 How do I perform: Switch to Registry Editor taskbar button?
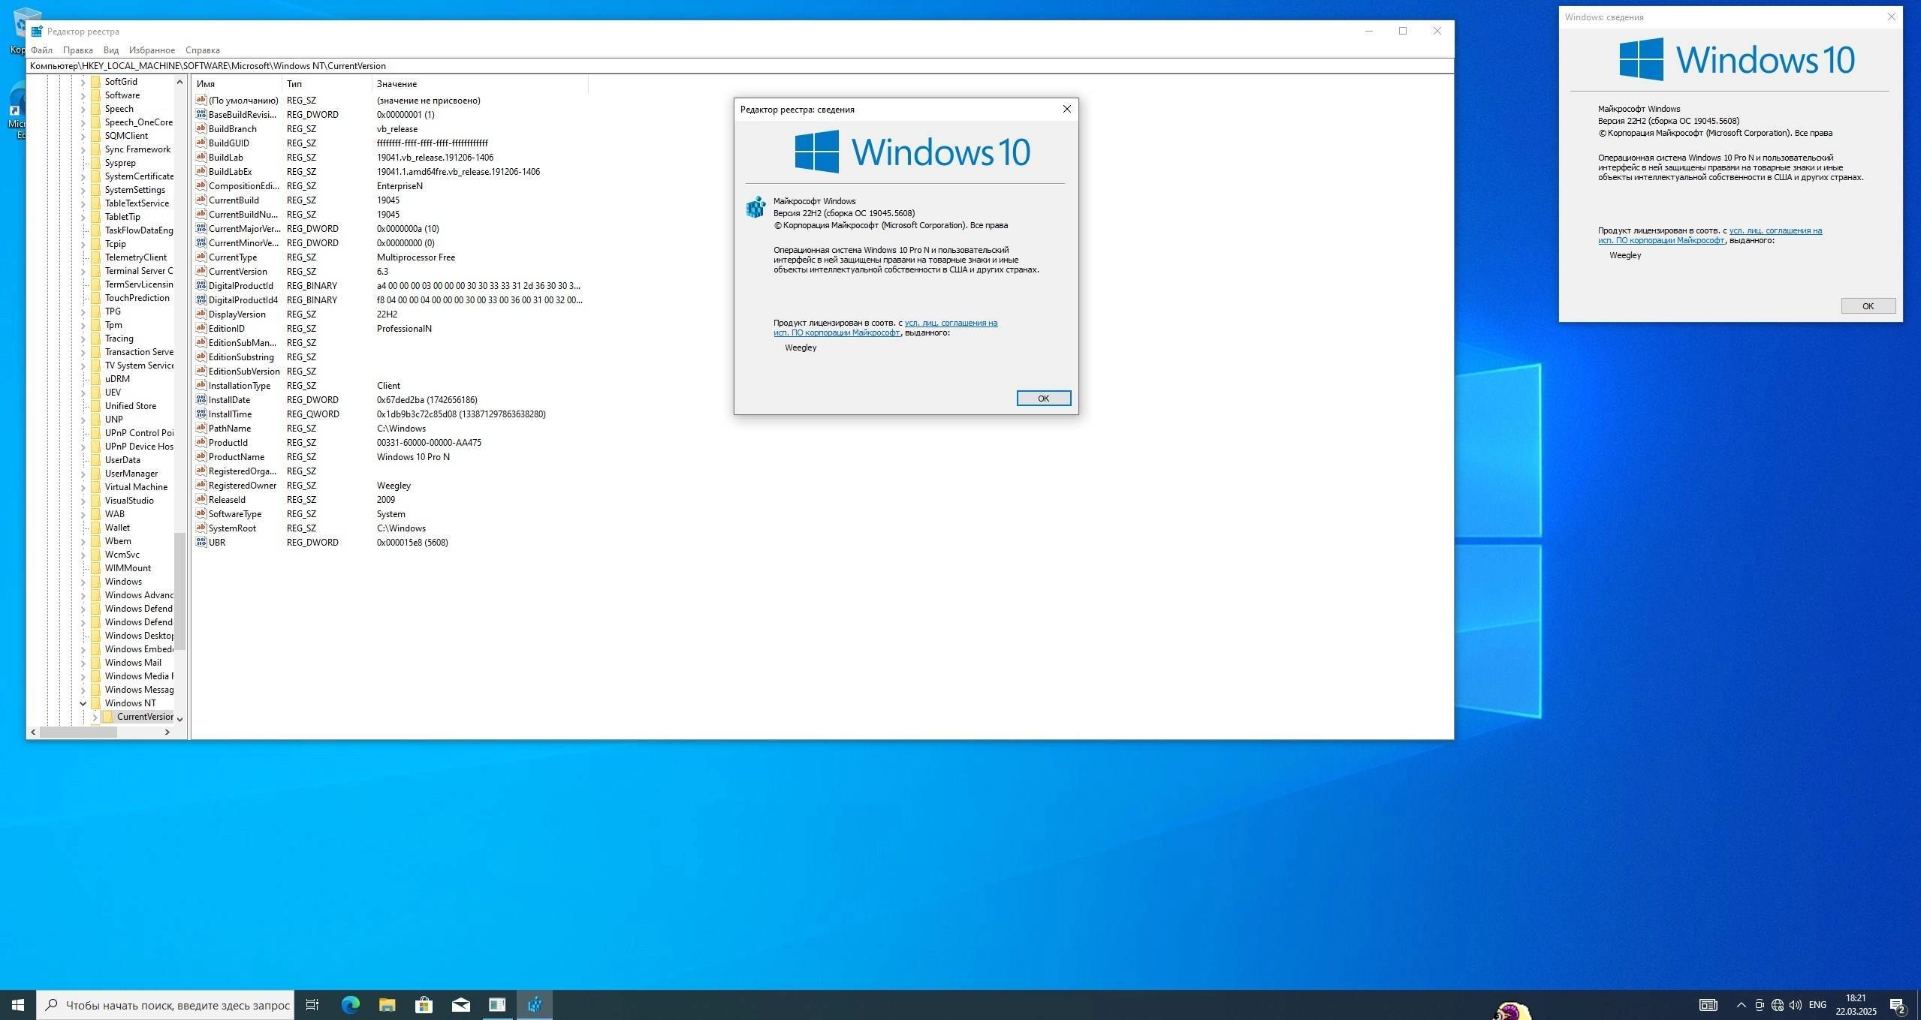535,1004
